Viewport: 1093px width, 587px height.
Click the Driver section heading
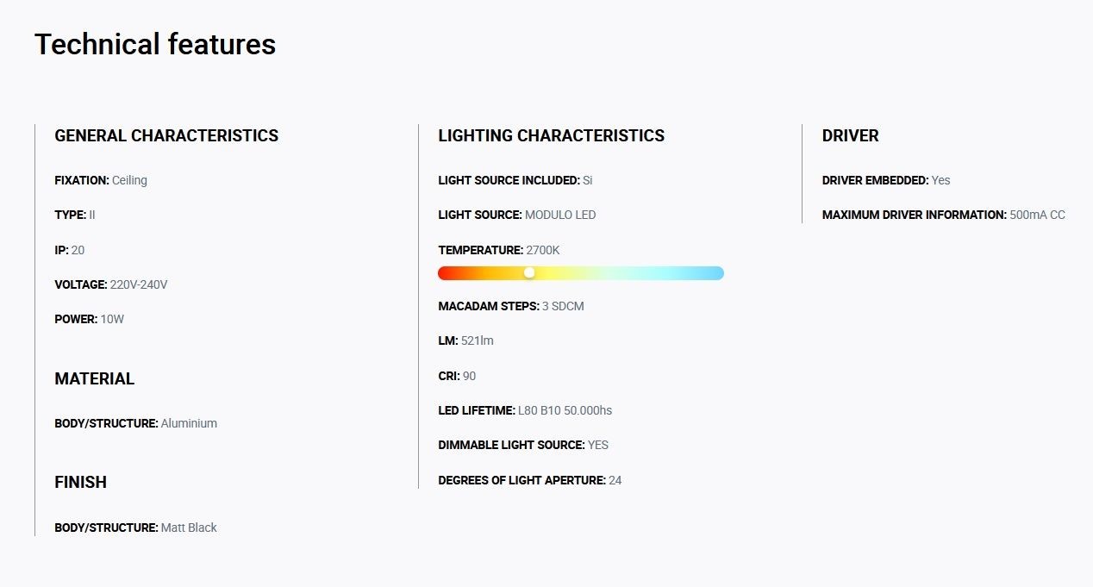tap(851, 135)
